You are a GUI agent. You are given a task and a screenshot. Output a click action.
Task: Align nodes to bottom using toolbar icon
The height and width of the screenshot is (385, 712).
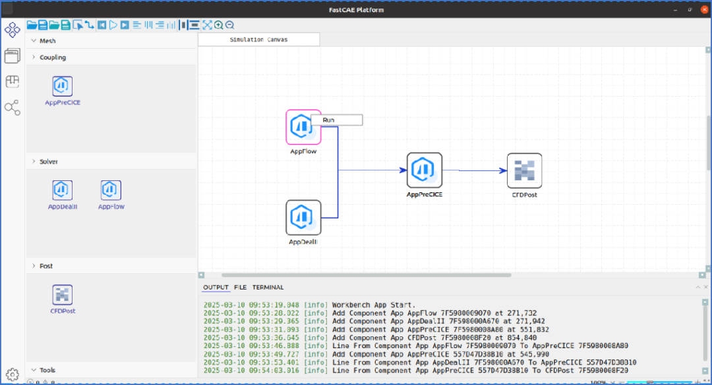coord(171,25)
